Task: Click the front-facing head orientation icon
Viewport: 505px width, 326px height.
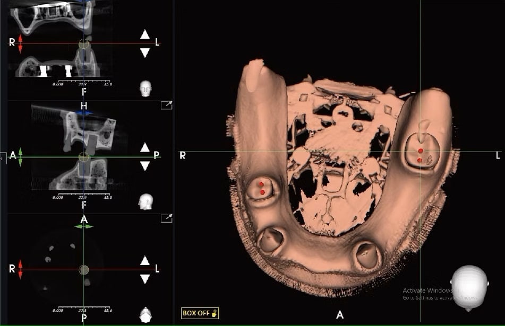Action: coord(144,88)
